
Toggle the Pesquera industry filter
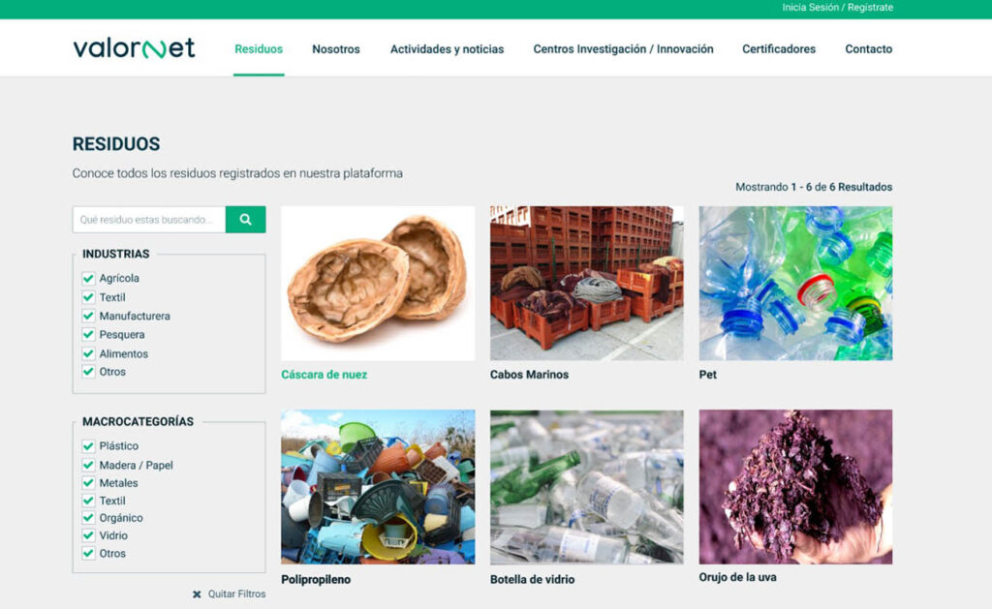pyautogui.click(x=88, y=335)
